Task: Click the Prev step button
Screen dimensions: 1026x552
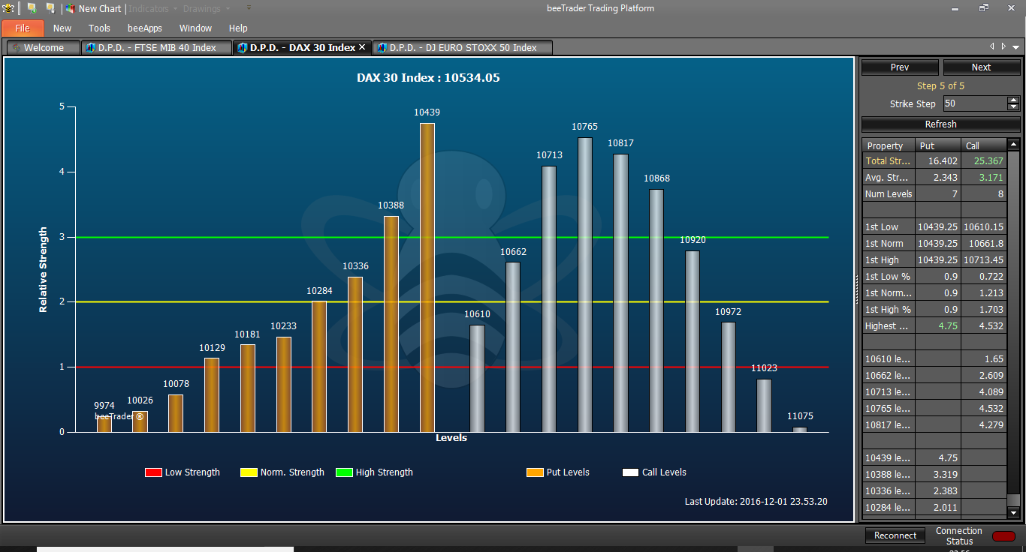Action: 900,67
